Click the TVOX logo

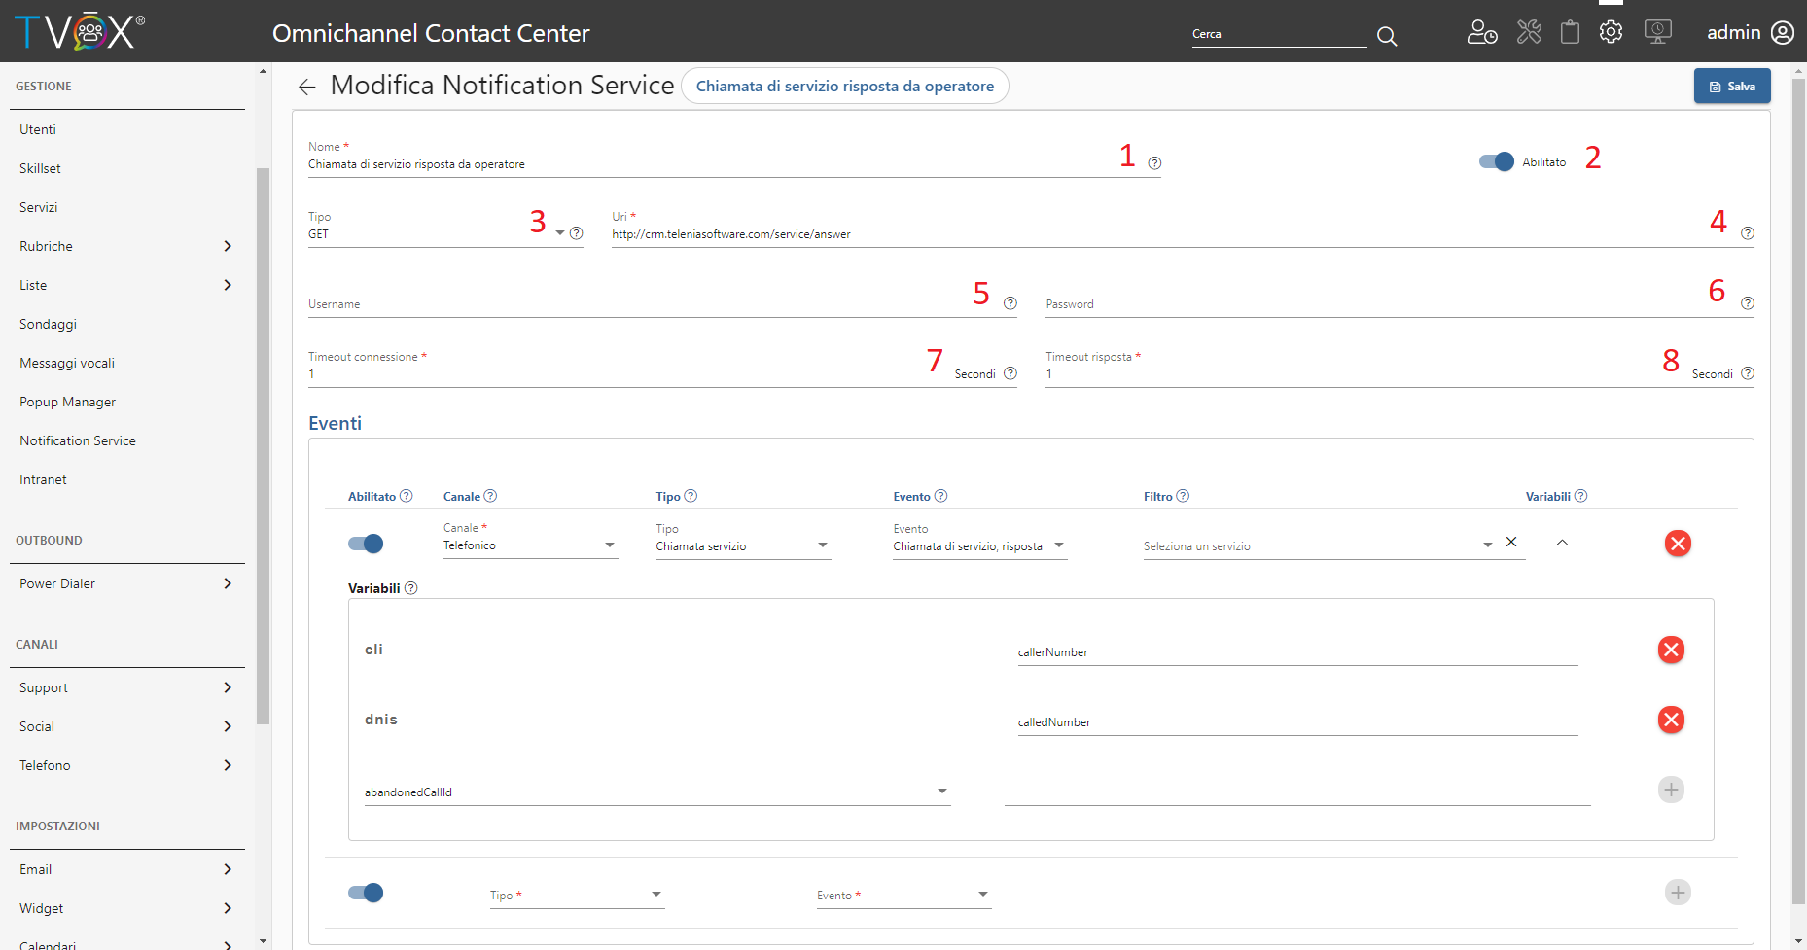pos(80,32)
